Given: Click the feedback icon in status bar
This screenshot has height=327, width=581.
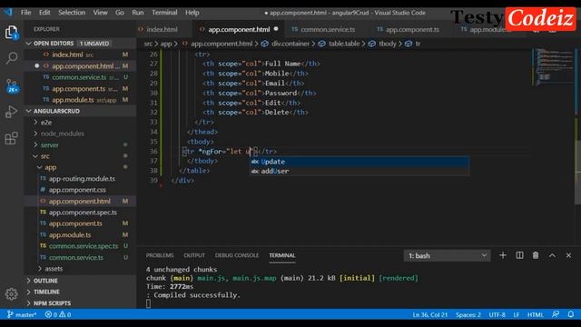Looking at the screenshot, I should (x=555, y=314).
